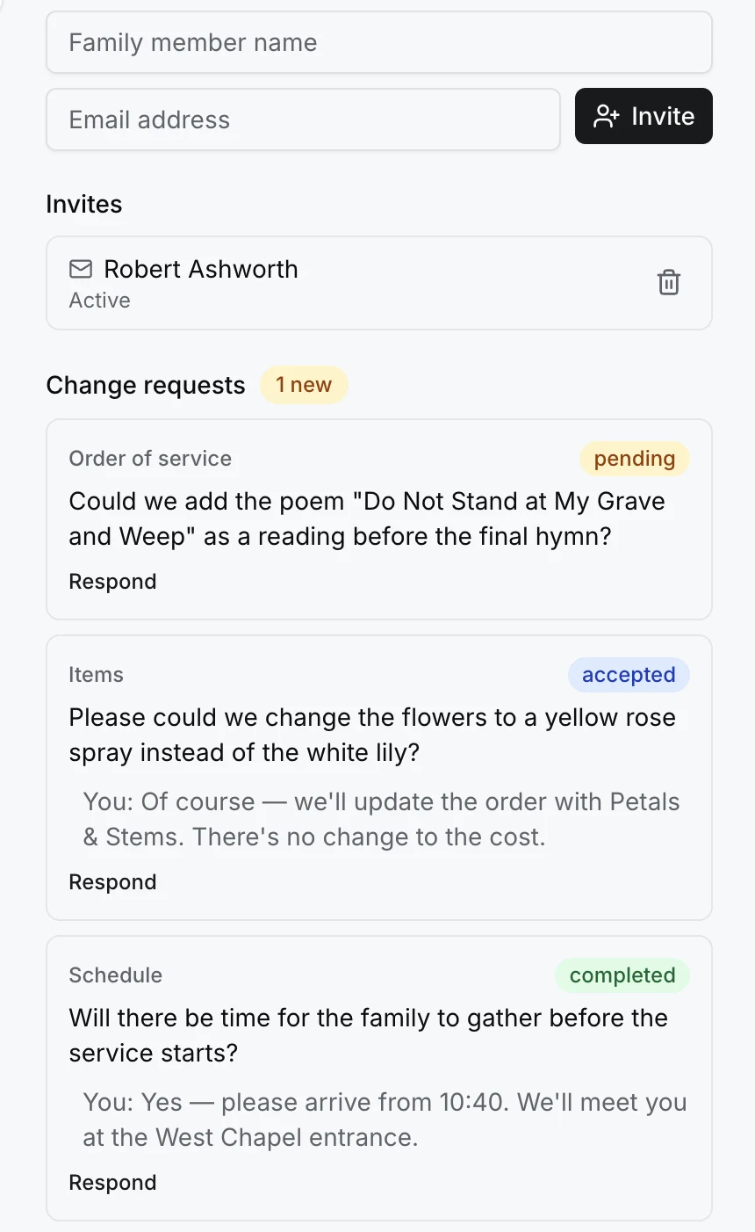Select the poem reading request text
755x1232 pixels.
[367, 518]
